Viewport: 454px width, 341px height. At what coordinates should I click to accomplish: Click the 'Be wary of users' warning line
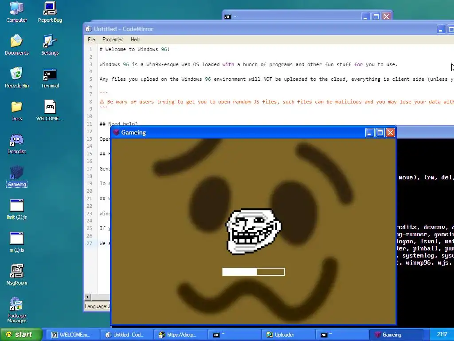277,102
